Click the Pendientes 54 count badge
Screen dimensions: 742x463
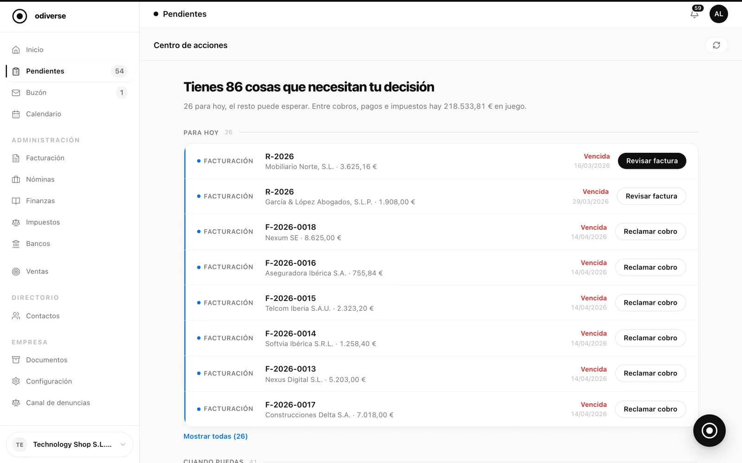(119, 71)
